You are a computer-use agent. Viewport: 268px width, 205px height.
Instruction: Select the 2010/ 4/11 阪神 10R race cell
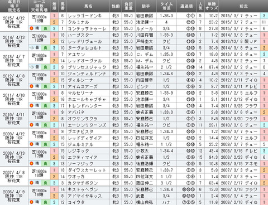coord(14,119)
